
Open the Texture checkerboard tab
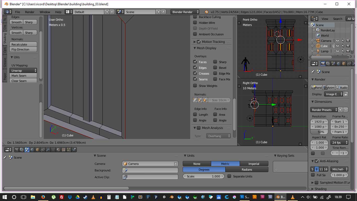pos(64,150)
